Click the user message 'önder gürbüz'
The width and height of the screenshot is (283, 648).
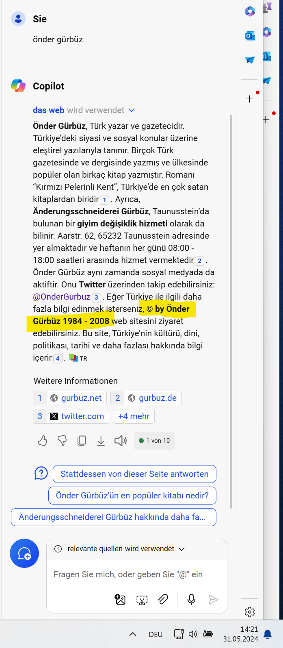pos(58,39)
